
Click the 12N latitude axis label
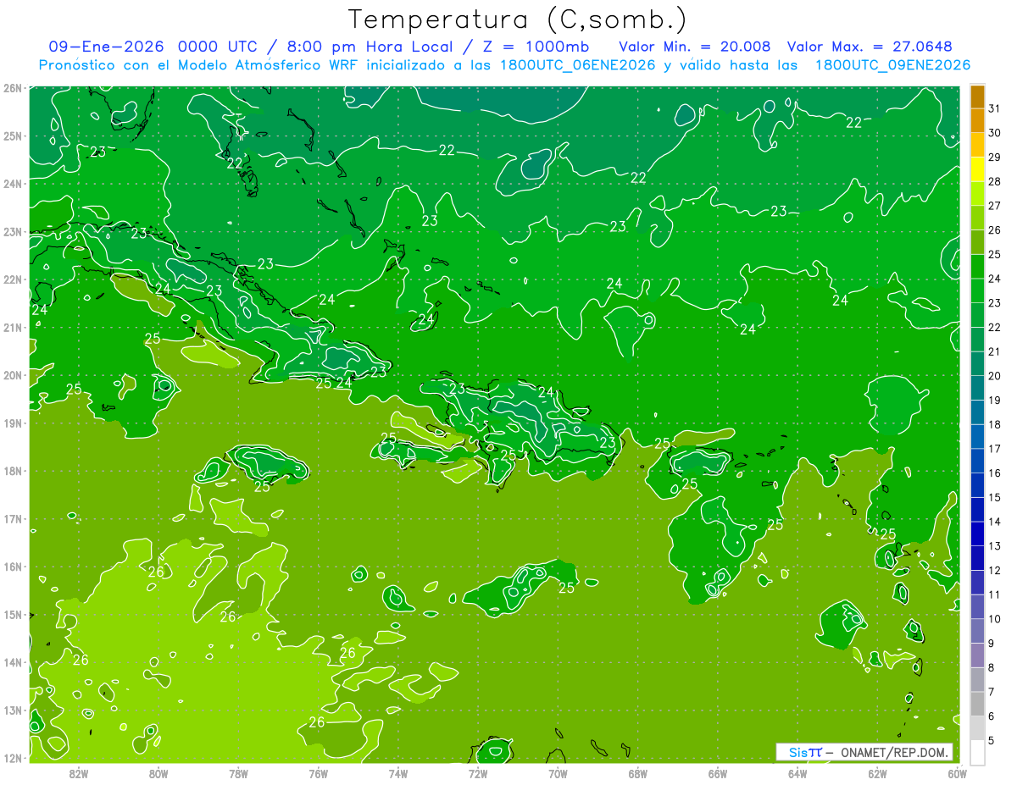[x=12, y=758]
